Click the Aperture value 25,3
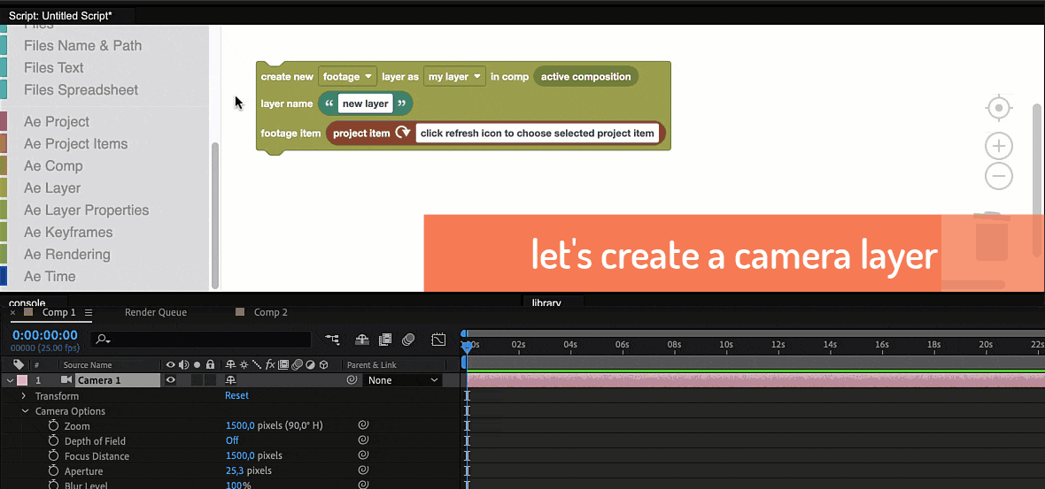Image resolution: width=1045 pixels, height=489 pixels. 235,471
